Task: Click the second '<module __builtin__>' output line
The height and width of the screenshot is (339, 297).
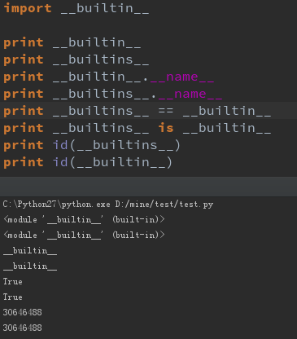Action: (84, 235)
